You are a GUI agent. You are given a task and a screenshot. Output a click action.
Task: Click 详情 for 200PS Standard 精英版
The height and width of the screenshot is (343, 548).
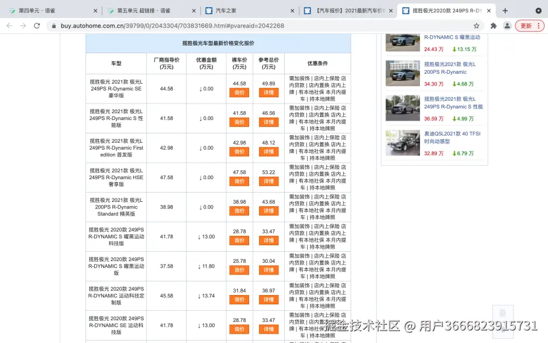pyautogui.click(x=269, y=211)
